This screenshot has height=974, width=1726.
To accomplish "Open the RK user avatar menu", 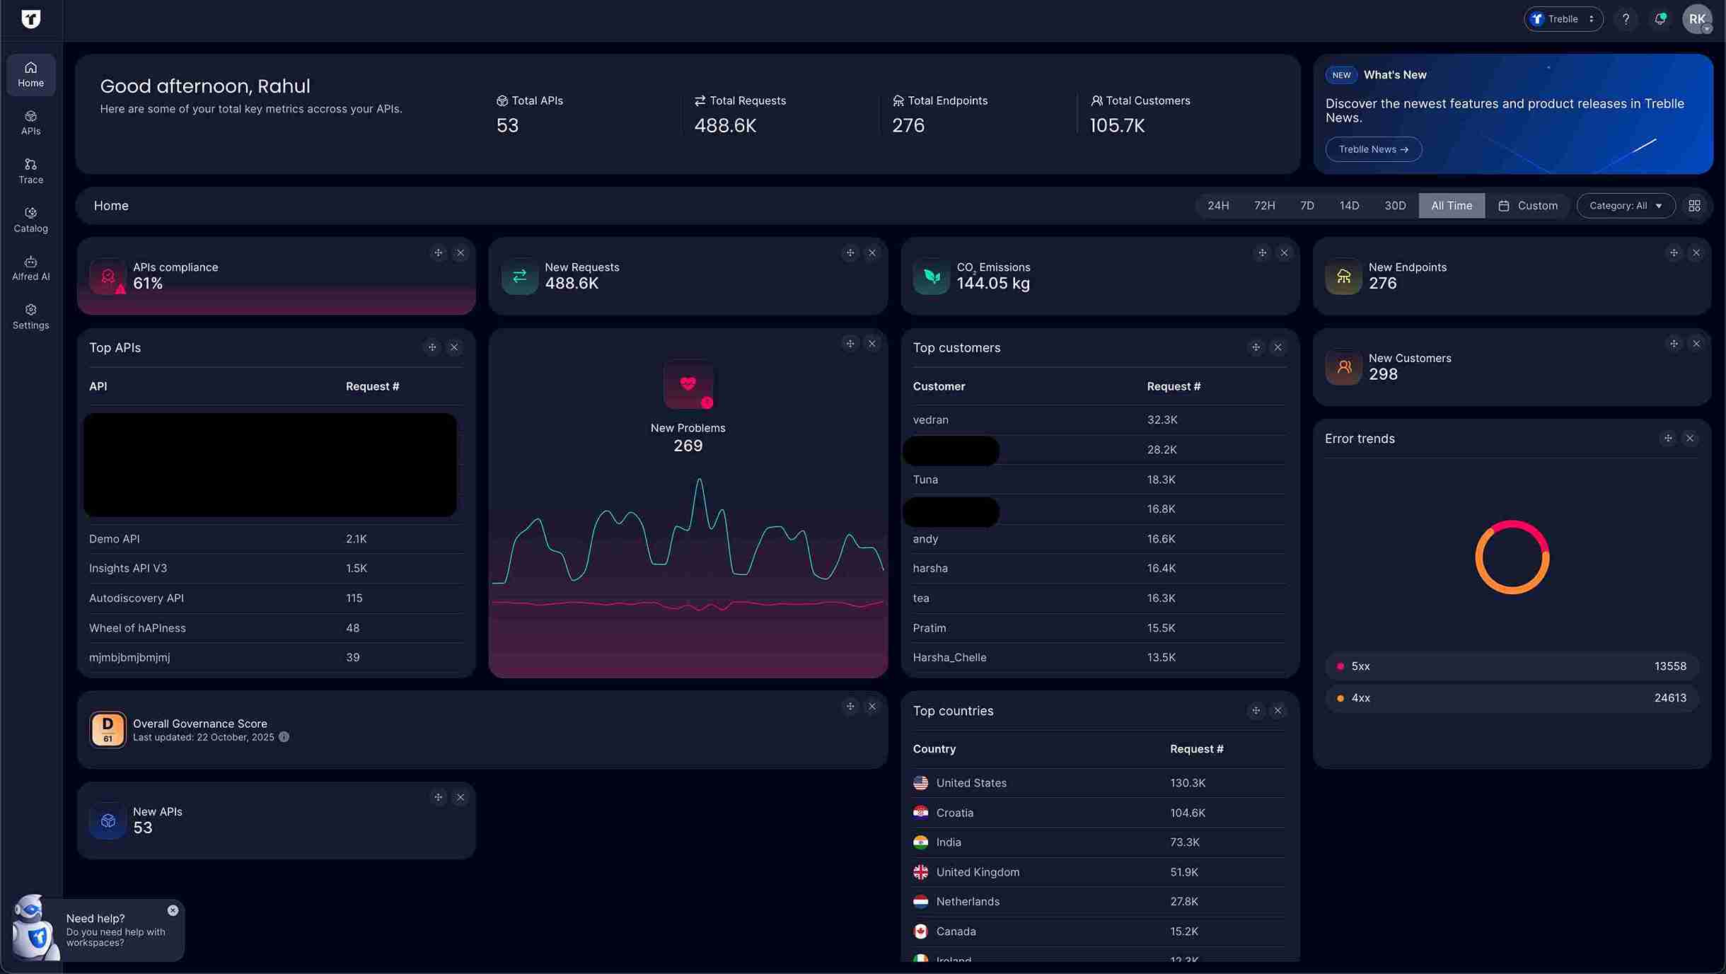I will tap(1696, 19).
